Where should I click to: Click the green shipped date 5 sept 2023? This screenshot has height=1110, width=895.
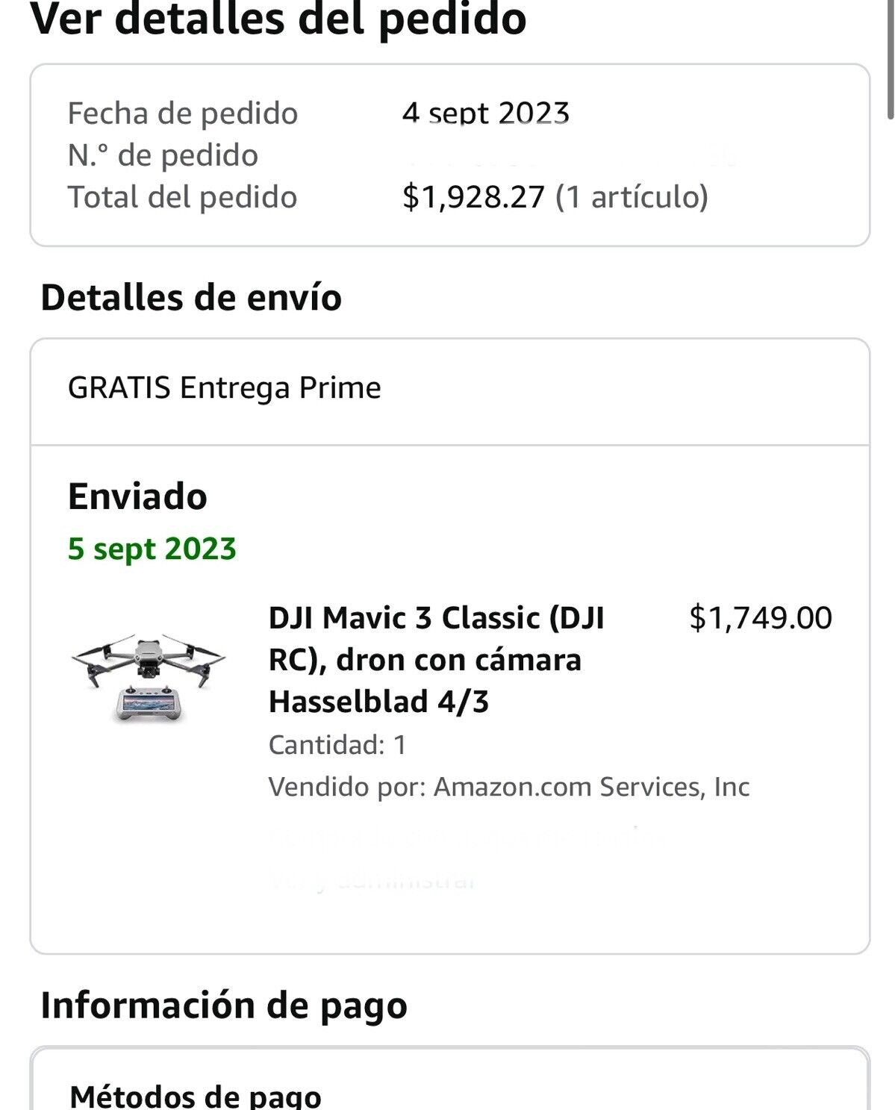tap(152, 549)
